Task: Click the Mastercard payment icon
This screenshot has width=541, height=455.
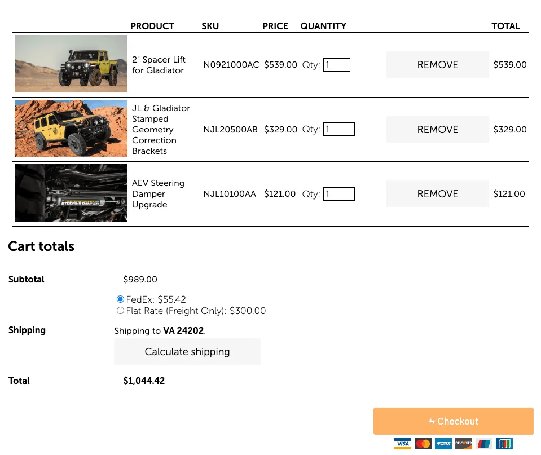Action: [x=423, y=444]
